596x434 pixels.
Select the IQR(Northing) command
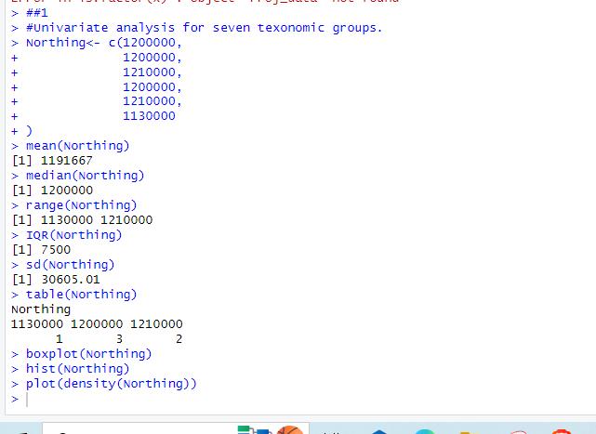73,235
